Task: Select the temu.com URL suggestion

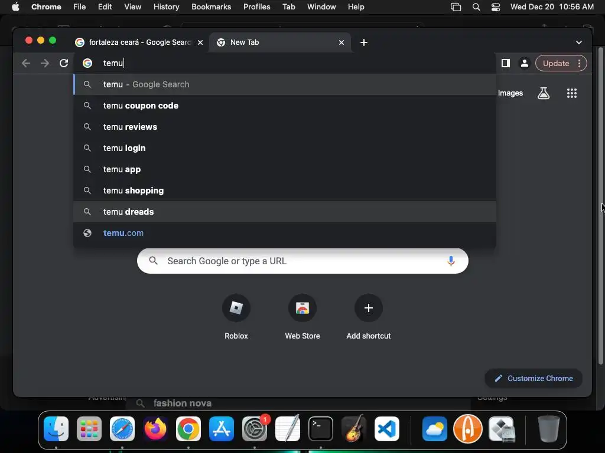Action: [285, 233]
